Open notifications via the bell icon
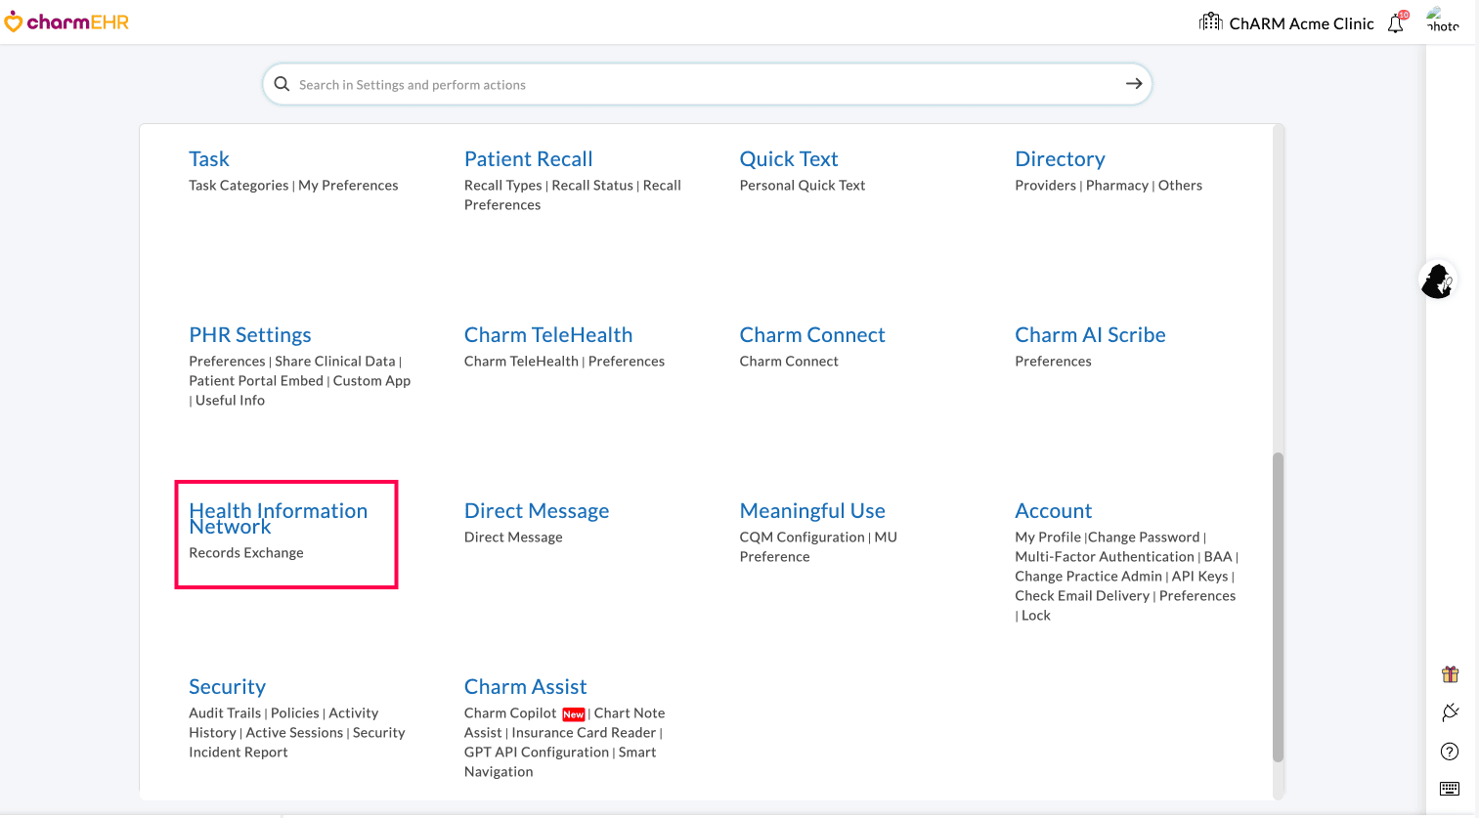 1395,22
